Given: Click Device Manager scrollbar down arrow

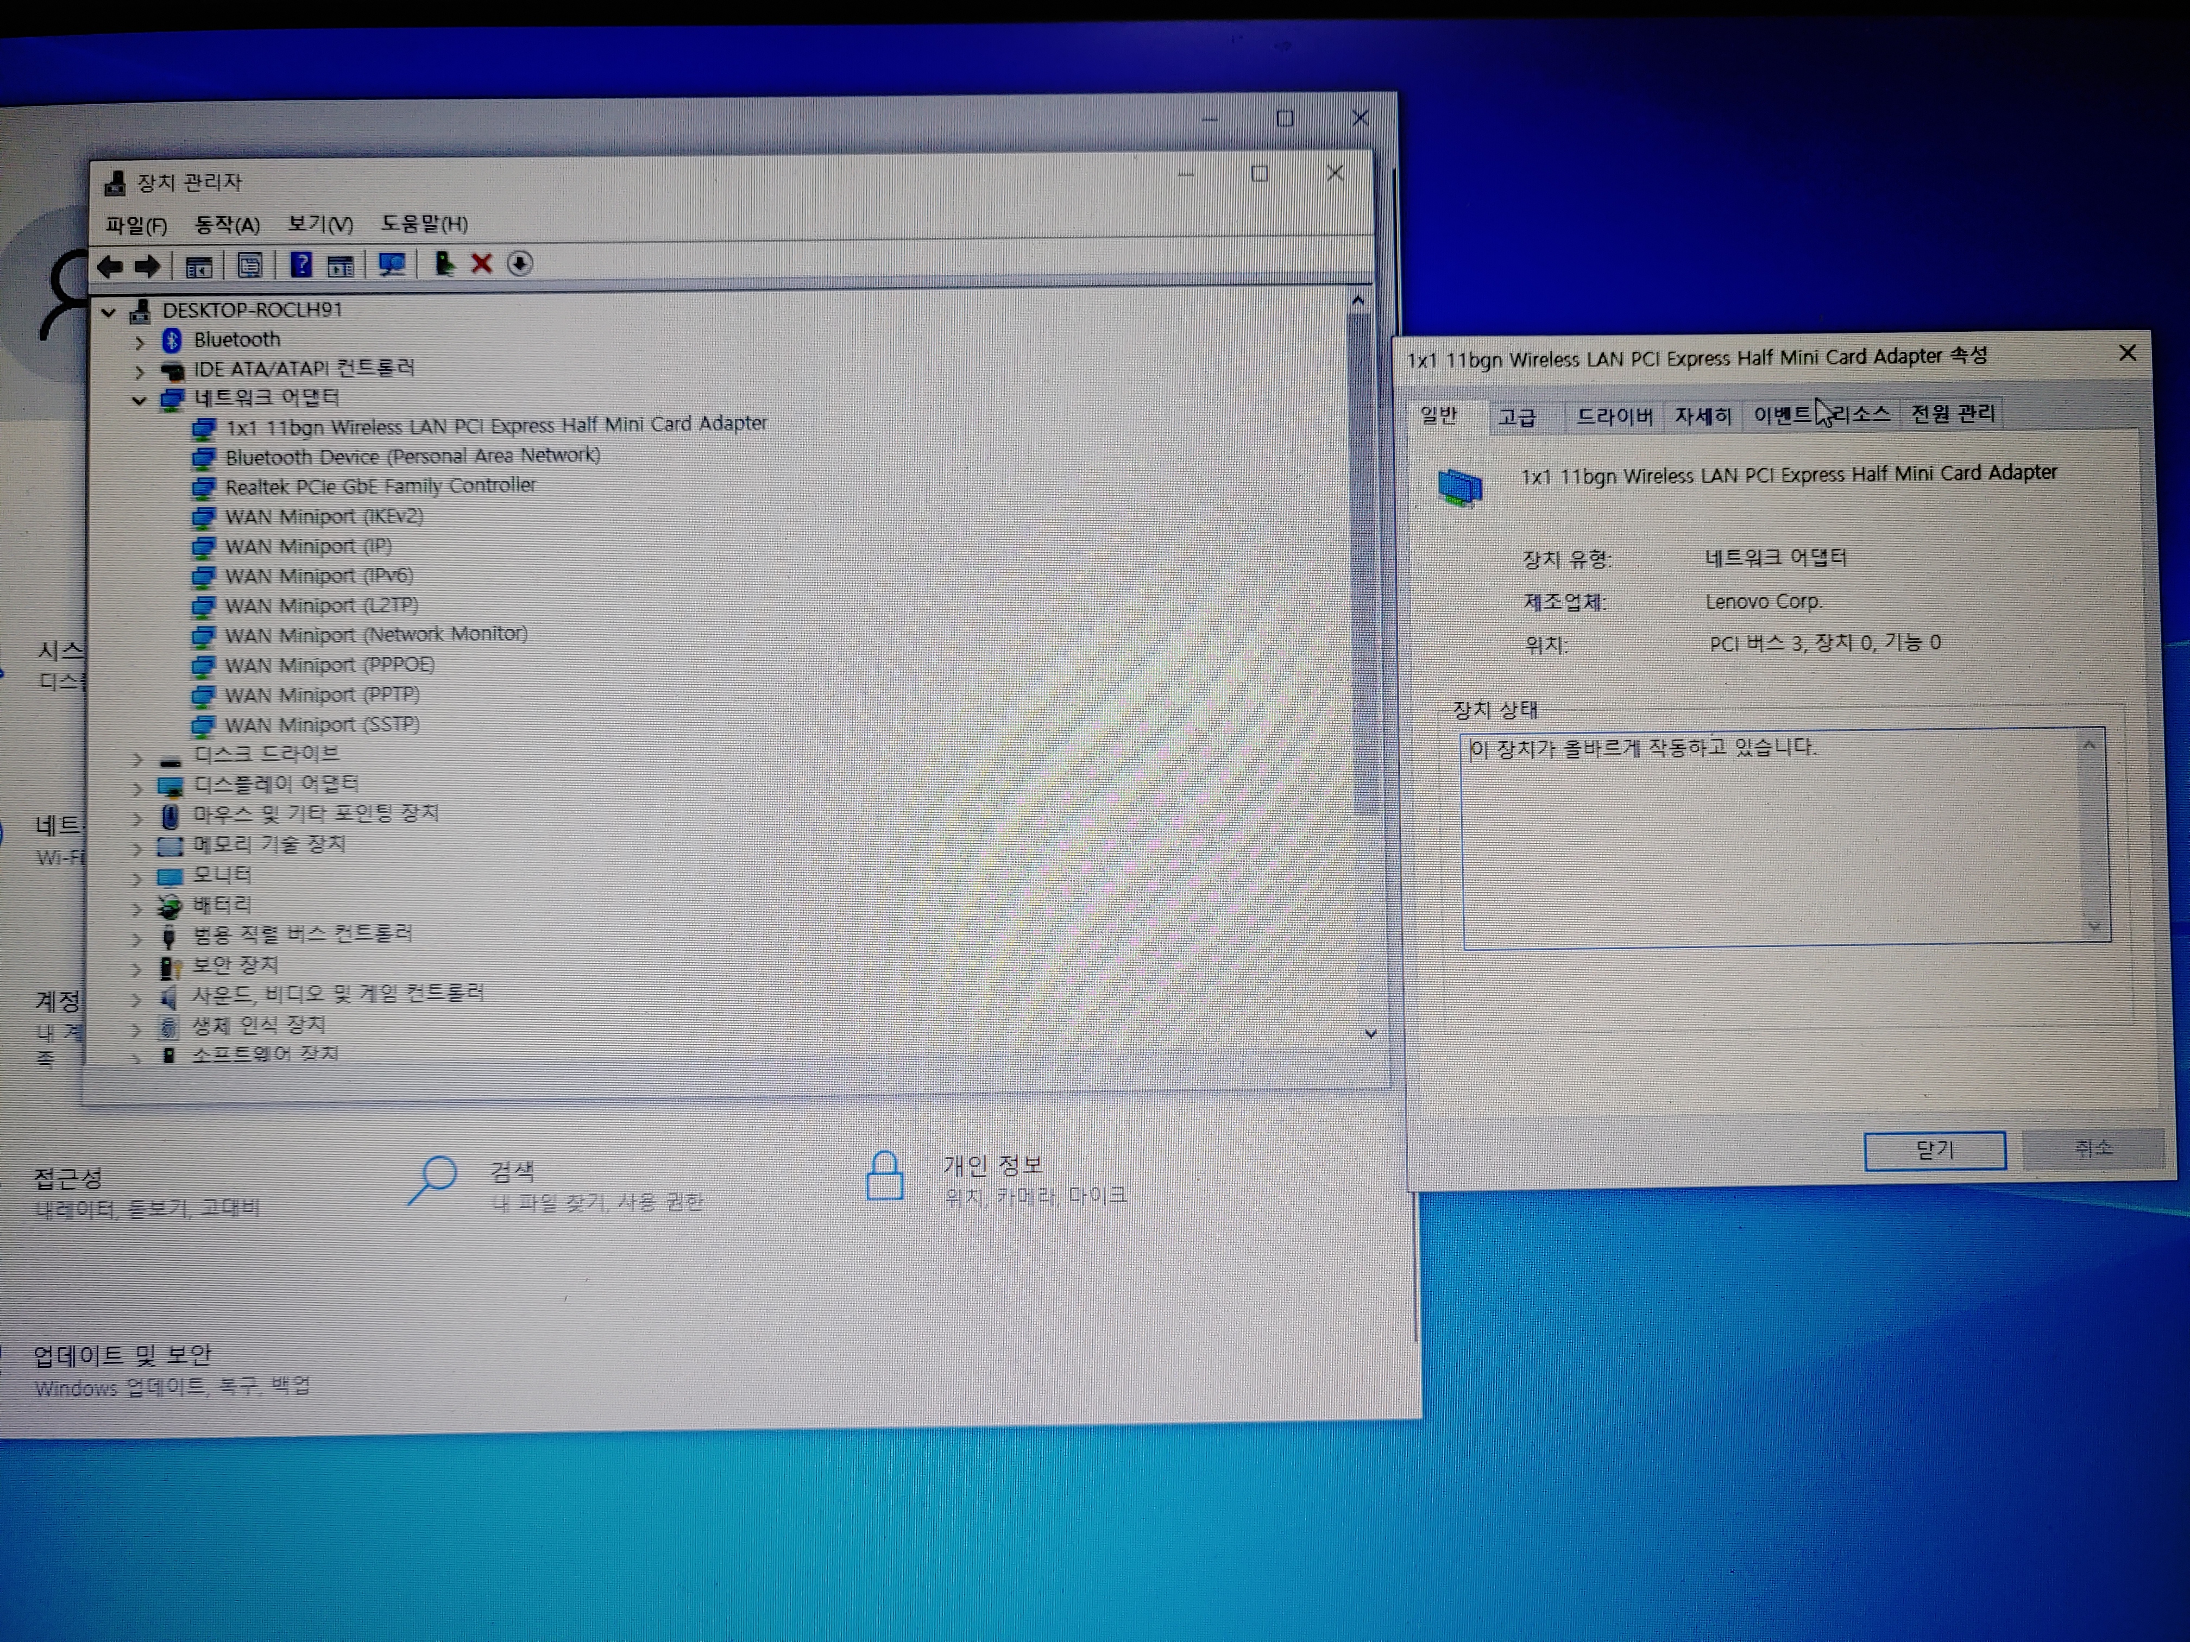Looking at the screenshot, I should tap(1370, 1034).
